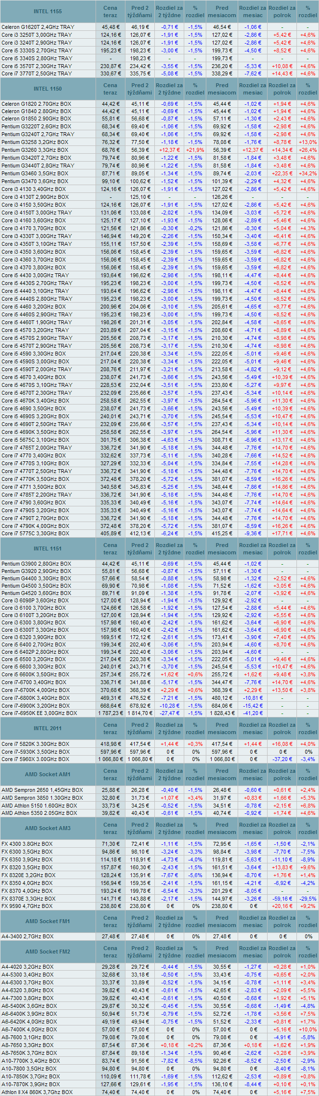Click the +21,9% value in Pentium G3260 row
This screenshot has width=319, height=1096.
(x=195, y=150)
